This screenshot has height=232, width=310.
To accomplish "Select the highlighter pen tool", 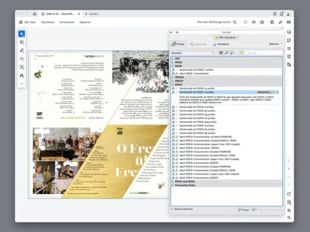I will coord(21,50).
